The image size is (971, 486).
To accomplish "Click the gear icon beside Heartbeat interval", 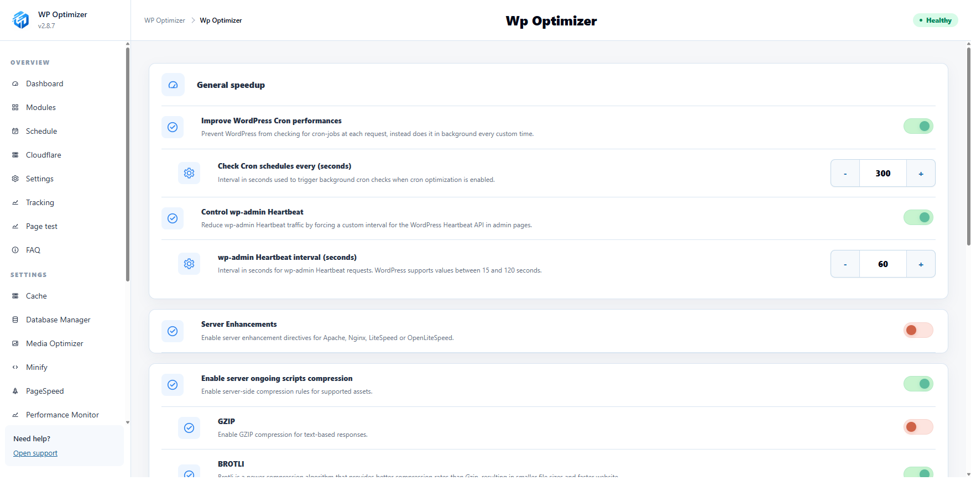I will tap(189, 264).
